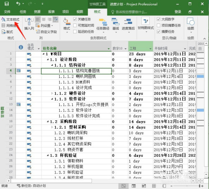Image resolution: width=209 pixels, height=189 pixels.
Task: Align column text left
Action: coord(38,19)
